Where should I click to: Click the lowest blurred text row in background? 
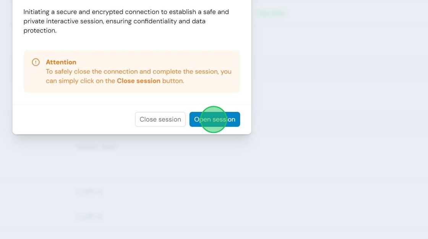89,216
